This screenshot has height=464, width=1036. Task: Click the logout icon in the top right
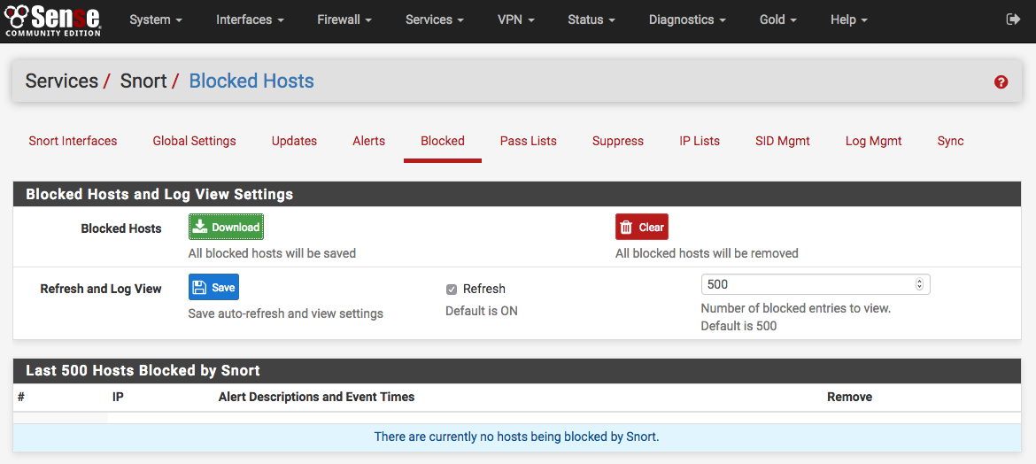tap(1013, 19)
